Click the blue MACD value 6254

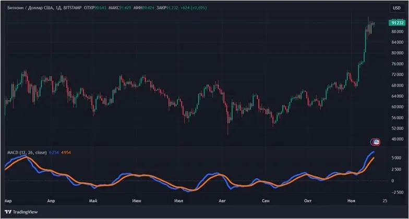pyautogui.click(x=54, y=152)
